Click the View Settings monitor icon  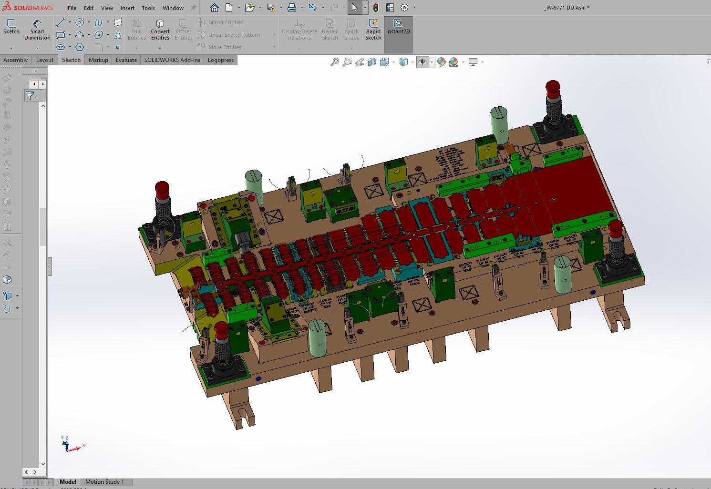click(x=473, y=62)
